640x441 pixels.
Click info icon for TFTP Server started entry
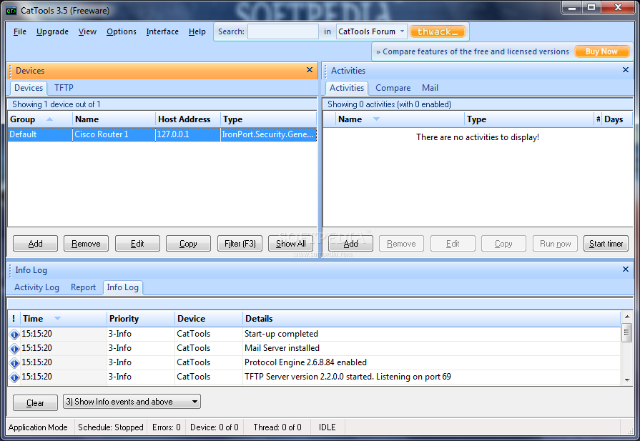[x=14, y=377]
